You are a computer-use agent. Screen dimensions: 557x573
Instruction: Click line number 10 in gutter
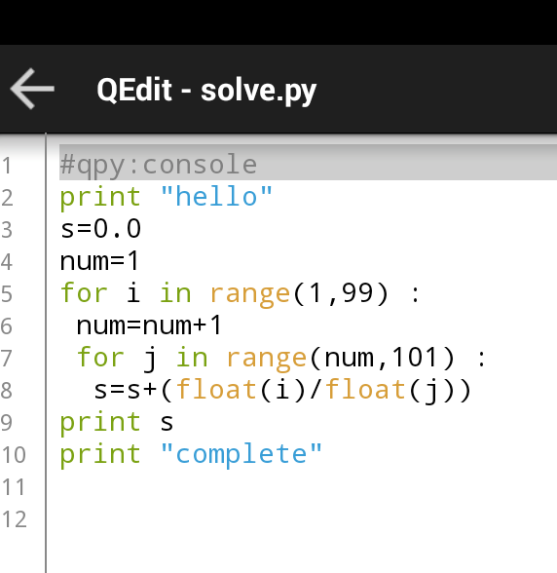(x=14, y=455)
